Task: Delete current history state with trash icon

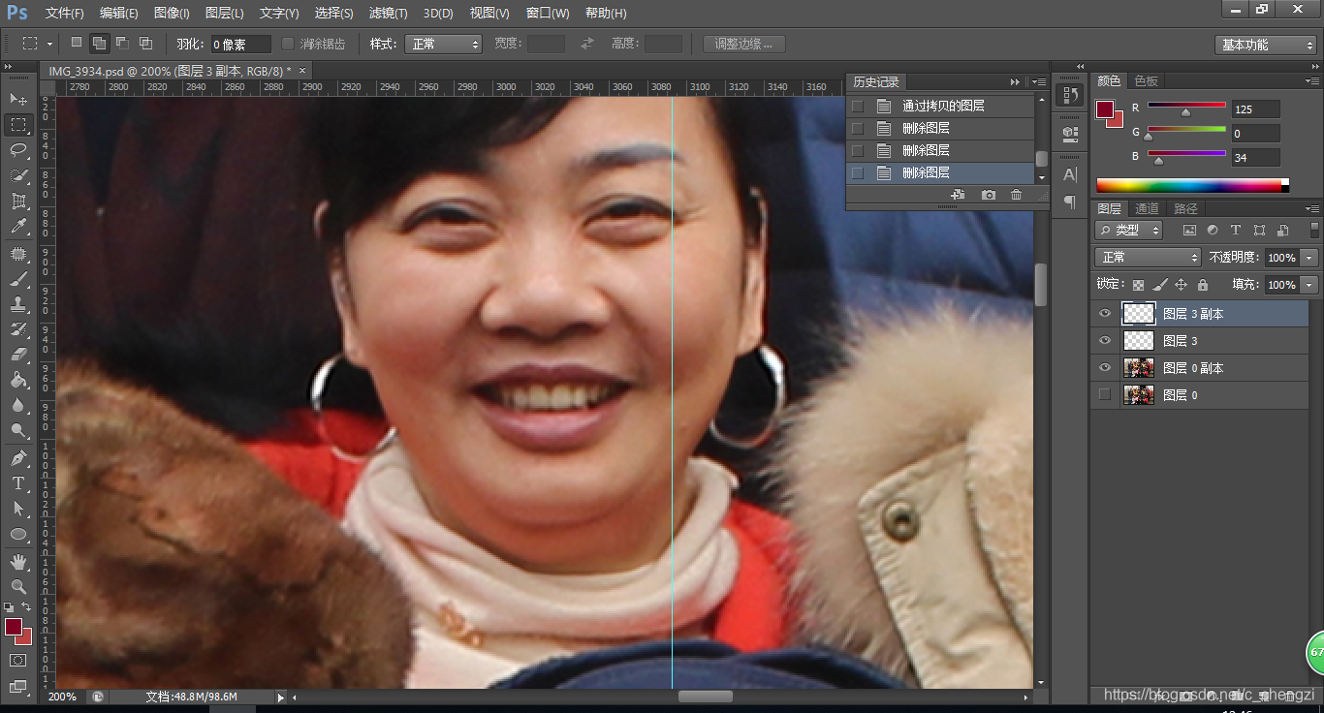Action: tap(1016, 195)
